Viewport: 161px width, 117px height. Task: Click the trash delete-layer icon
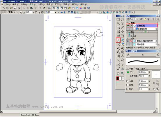coord(148,19)
